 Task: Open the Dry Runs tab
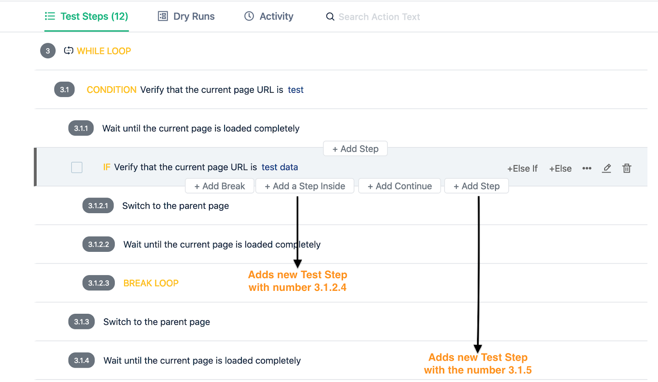(186, 16)
